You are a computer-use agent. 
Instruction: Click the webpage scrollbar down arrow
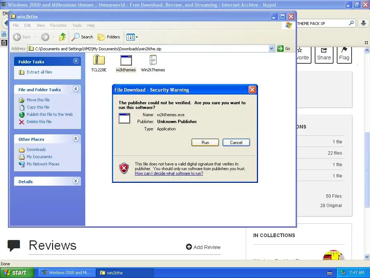tap(367, 257)
